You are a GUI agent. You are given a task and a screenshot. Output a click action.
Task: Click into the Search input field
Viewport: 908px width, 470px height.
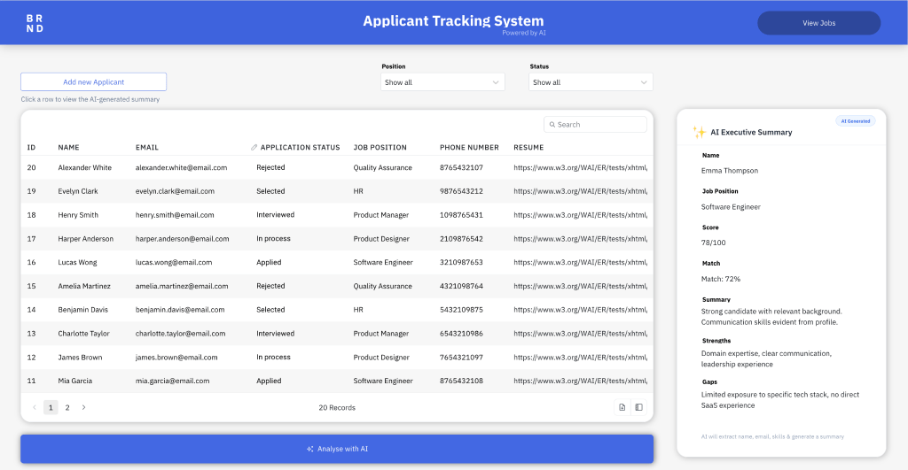tap(595, 124)
